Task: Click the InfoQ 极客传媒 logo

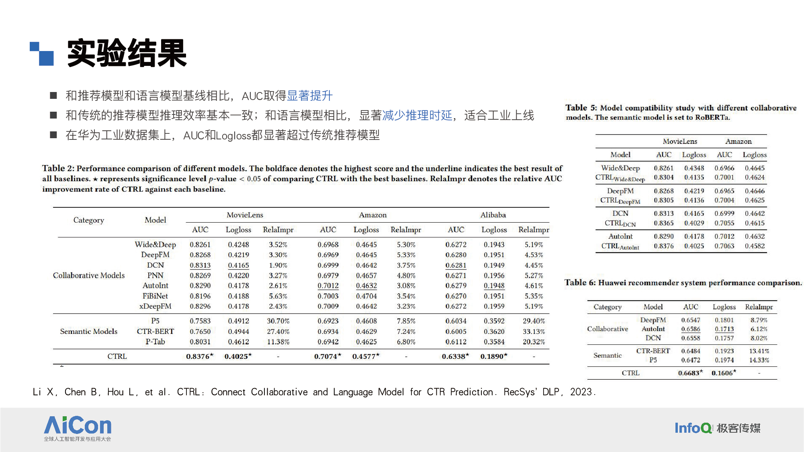Action: pyautogui.click(x=717, y=428)
